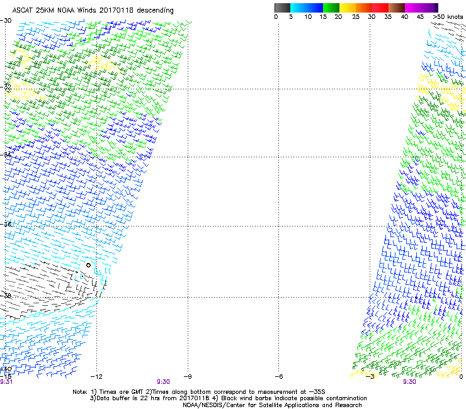Click the longitude label -6
This screenshot has height=409, width=466.
279,377
